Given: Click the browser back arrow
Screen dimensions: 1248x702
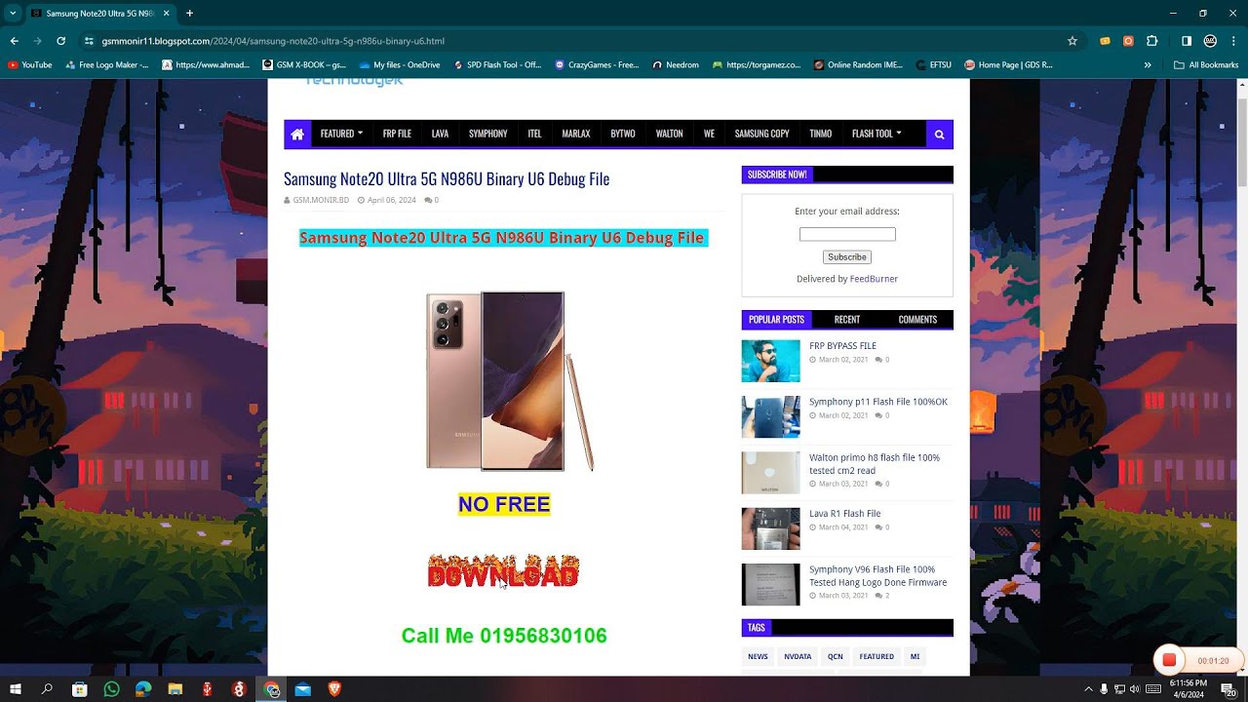Looking at the screenshot, I should [x=14, y=41].
